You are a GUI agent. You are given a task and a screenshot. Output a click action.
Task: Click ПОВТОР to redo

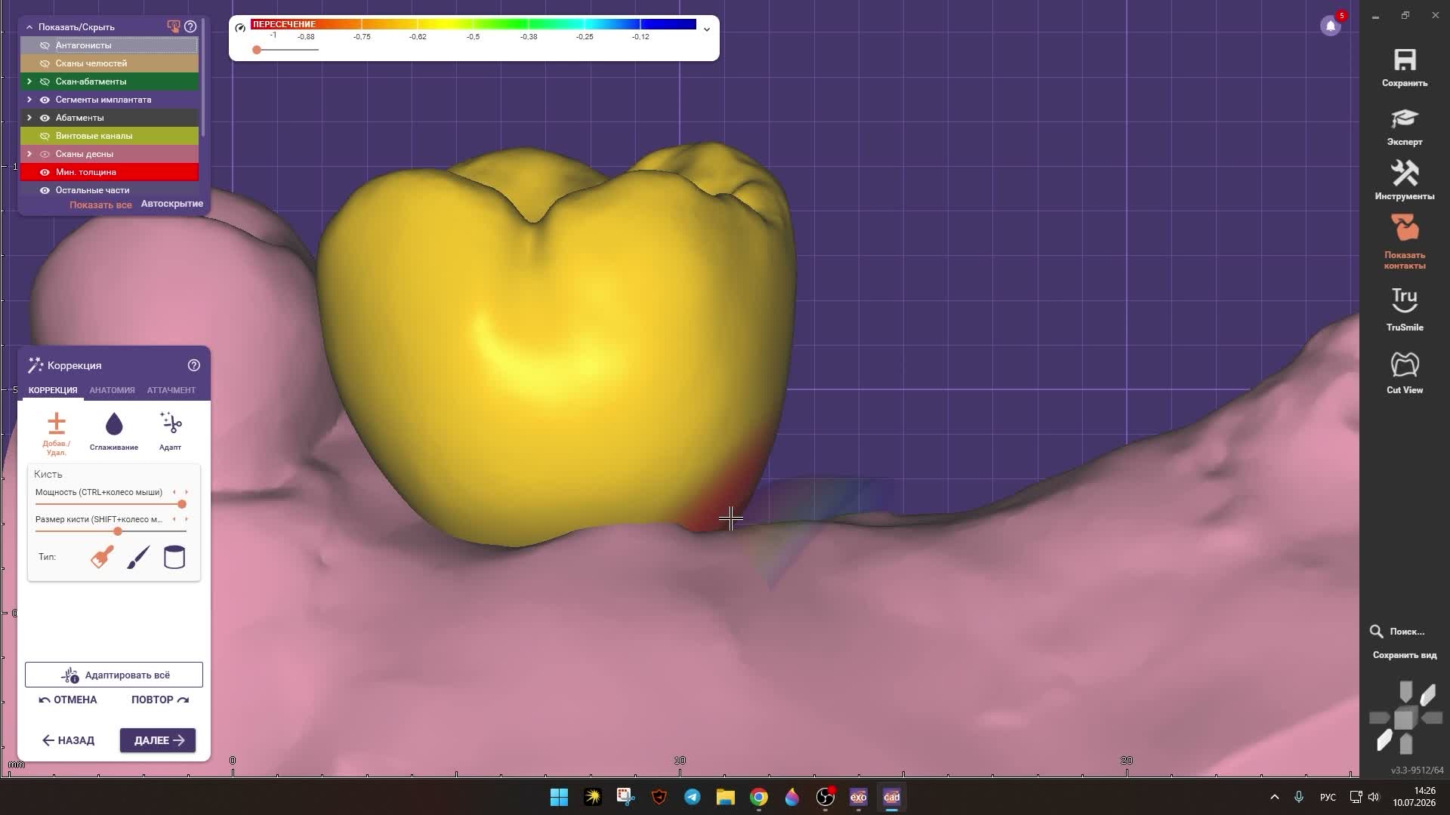[160, 700]
